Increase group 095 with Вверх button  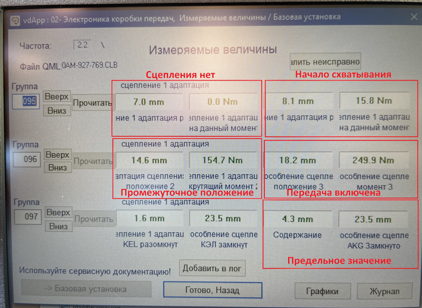tap(57, 97)
